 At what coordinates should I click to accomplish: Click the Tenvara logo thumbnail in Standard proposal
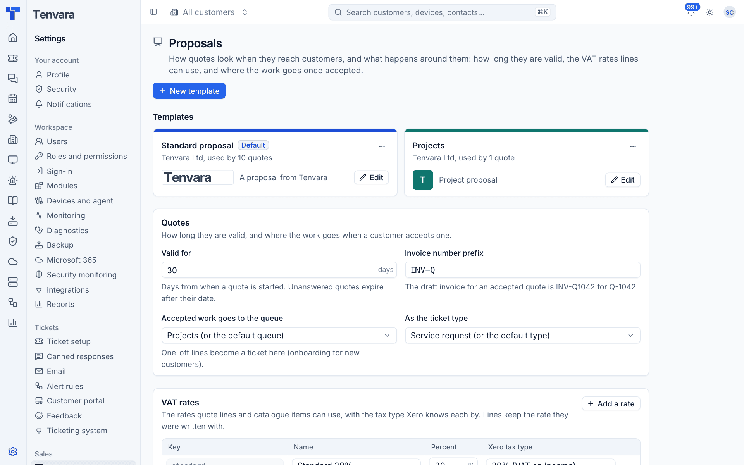tap(197, 177)
